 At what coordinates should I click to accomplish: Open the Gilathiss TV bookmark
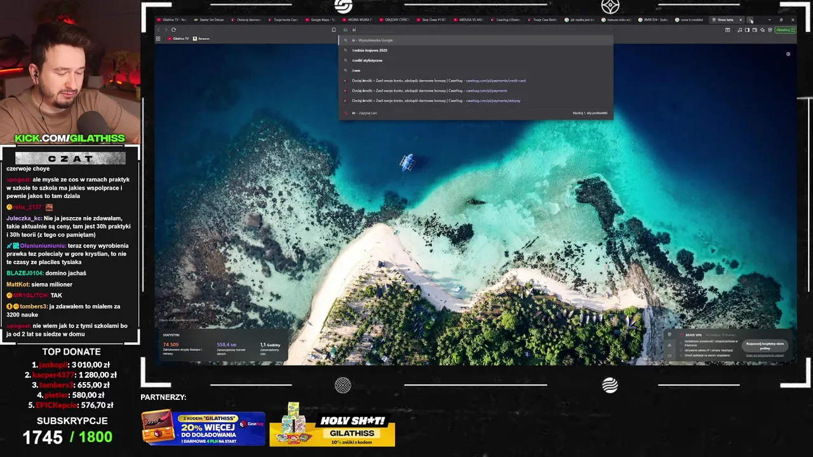click(x=178, y=39)
